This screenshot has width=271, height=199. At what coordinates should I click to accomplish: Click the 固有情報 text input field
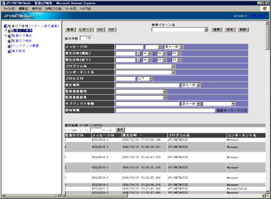165,110
